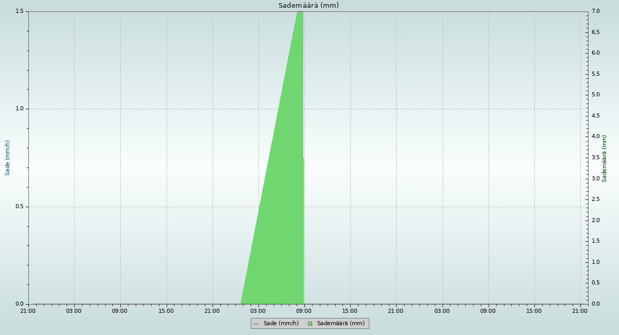Click the 2.0 tick on right axis

coord(595,221)
